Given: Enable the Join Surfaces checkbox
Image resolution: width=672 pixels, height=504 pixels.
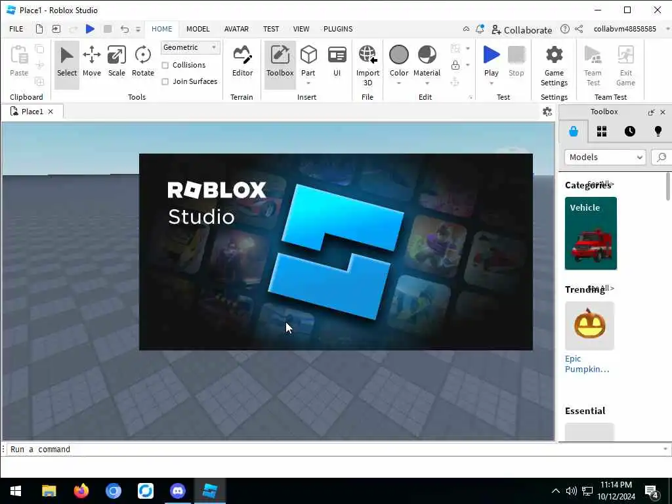Looking at the screenshot, I should click(165, 81).
